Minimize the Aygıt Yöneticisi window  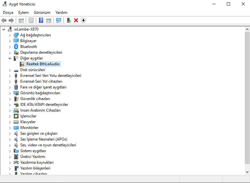[x=214, y=4]
